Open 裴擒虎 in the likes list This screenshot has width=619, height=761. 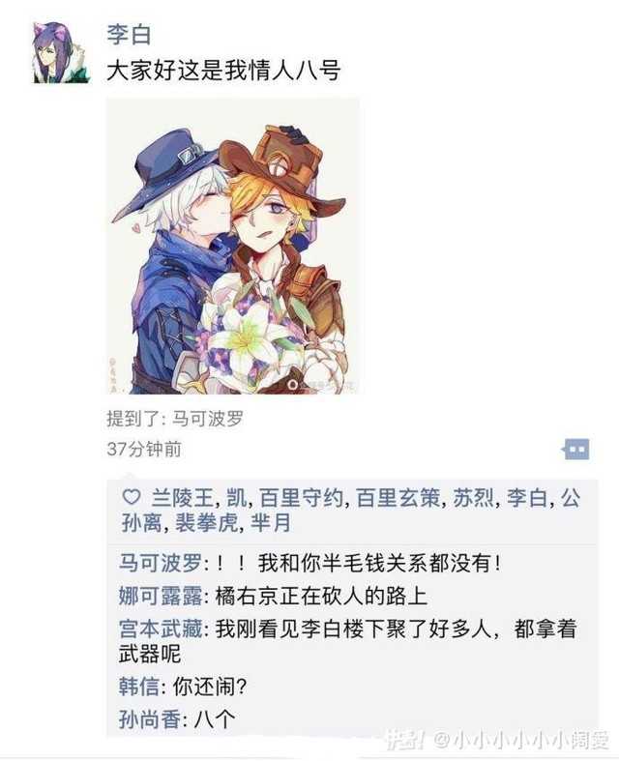click(206, 523)
